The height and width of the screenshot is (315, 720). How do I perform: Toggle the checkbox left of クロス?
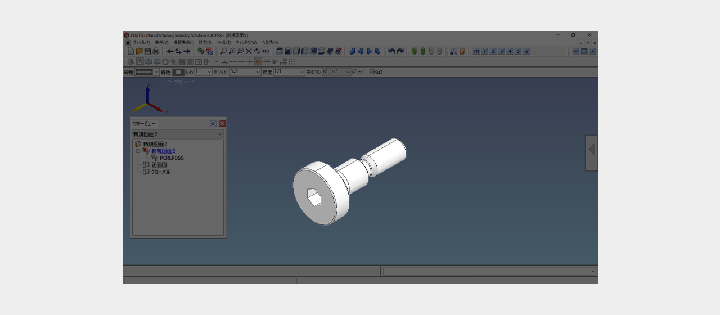(x=355, y=72)
